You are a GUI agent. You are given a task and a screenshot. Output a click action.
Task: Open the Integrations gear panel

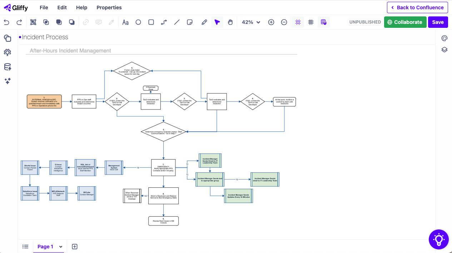[8, 52]
